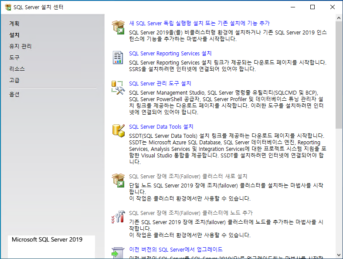Click the new Failover cluster installation box icon
Screen dimensions: 343x259
pyautogui.click(x=118, y=181)
